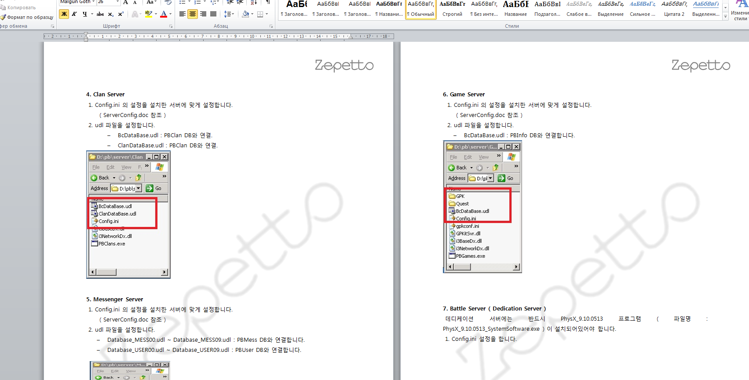Apply the Слабое выделение style
This screenshot has width=749, height=380.
coord(579,9)
